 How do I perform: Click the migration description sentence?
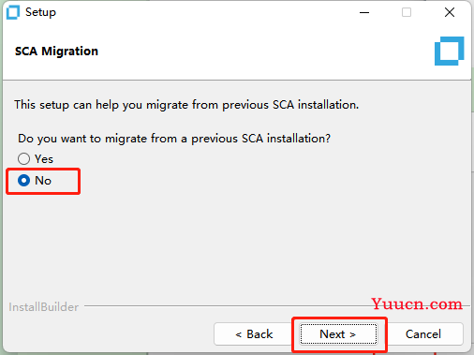click(x=186, y=105)
